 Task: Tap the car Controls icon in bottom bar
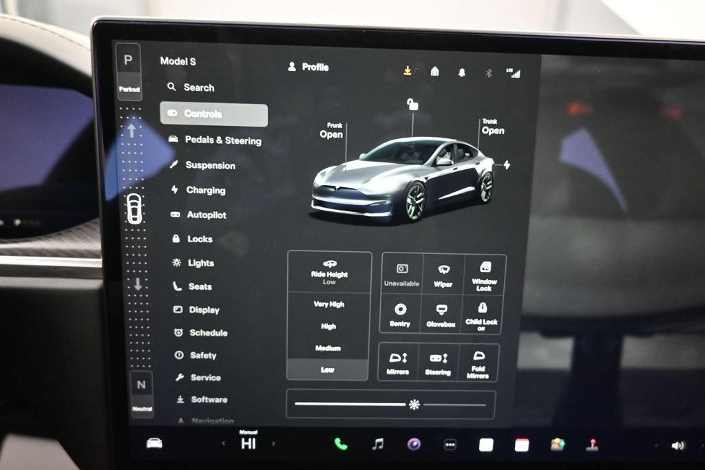(154, 443)
